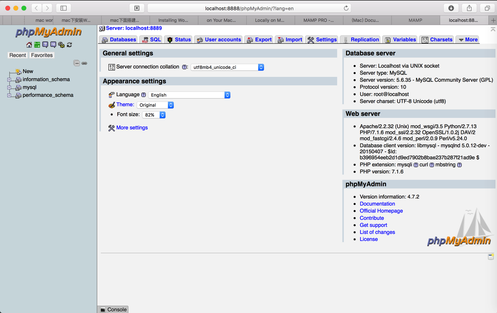497x313 pixels.
Task: Click the More settings link
Action: (132, 128)
